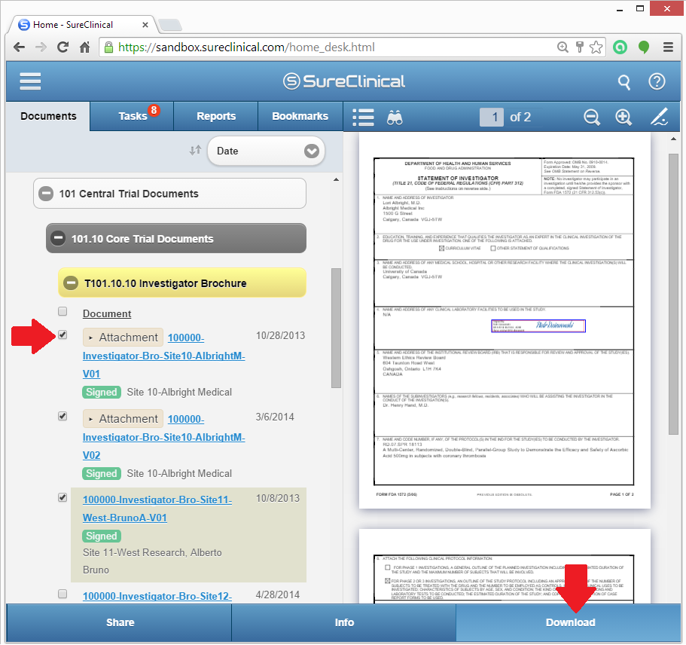Open link 100000-Investigator-Bro-Site10-AlbrightM-V01
This screenshot has width=686, height=645.
(163, 356)
